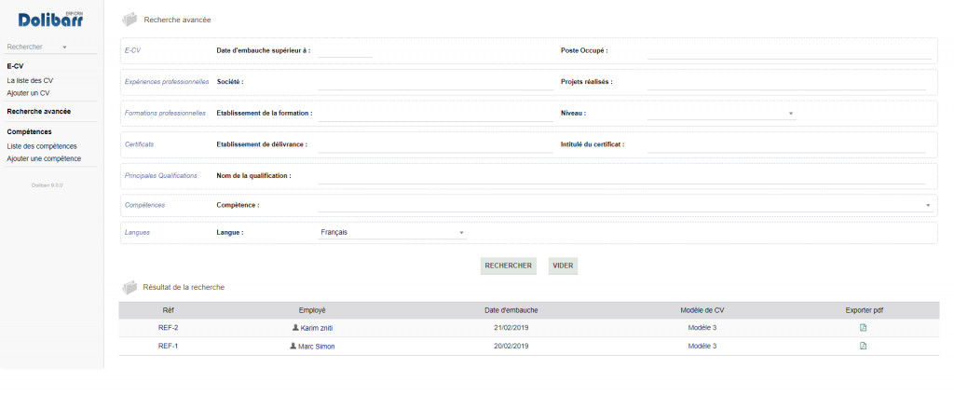
Task: Export REF-2 CV as PDF
Action: [863, 328]
